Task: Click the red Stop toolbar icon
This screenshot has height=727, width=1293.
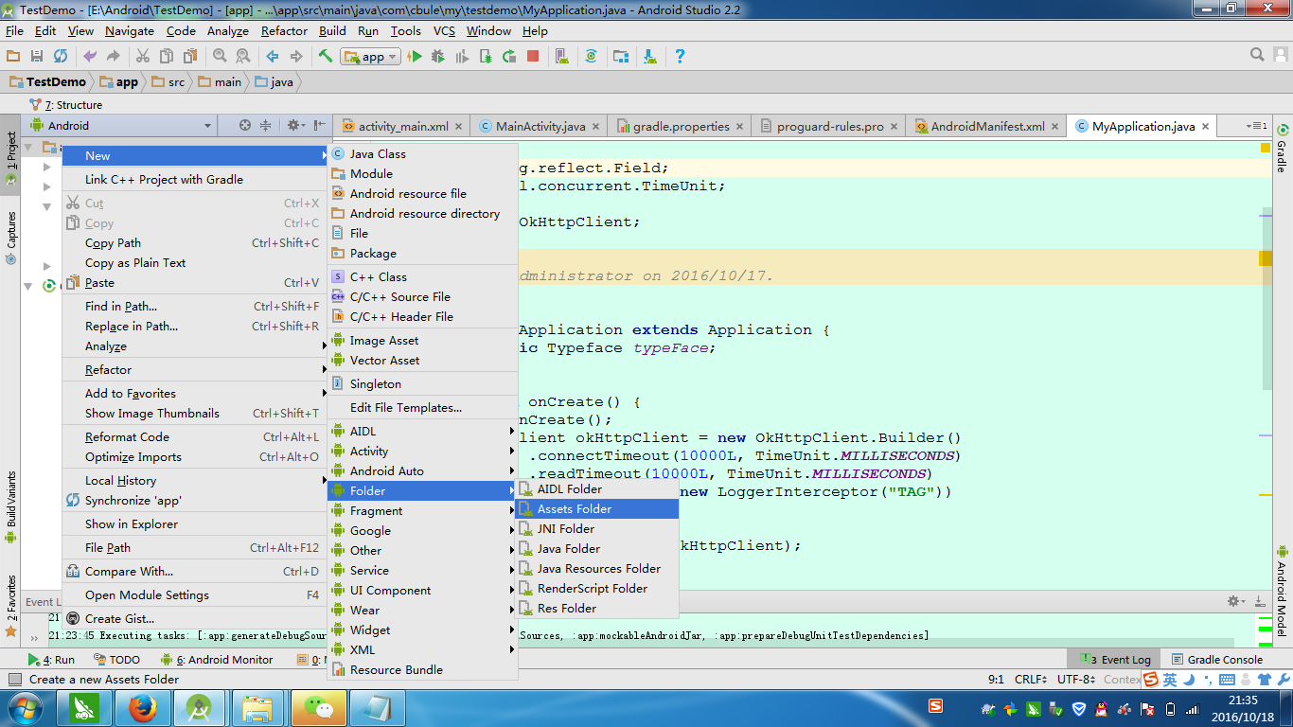Action: pos(533,57)
